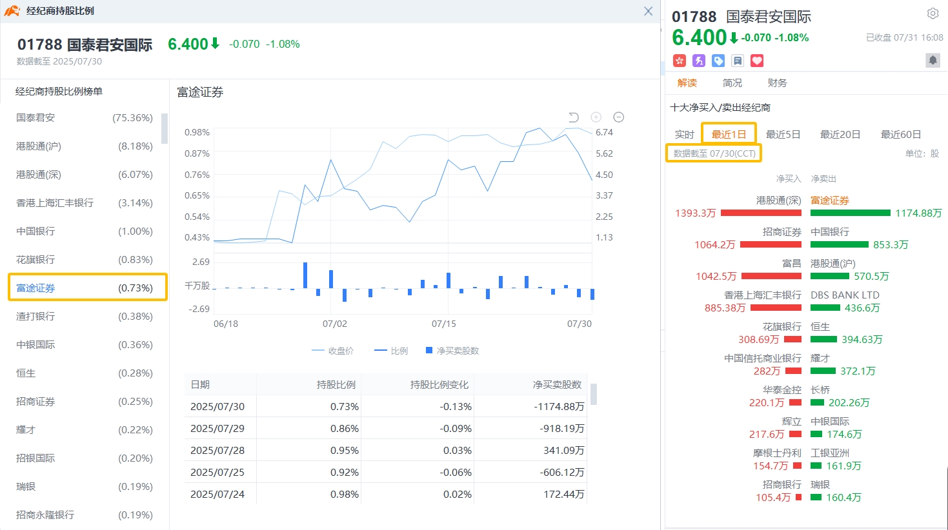Click the blue price tag icon
The width and height of the screenshot is (948, 530).
point(718,61)
